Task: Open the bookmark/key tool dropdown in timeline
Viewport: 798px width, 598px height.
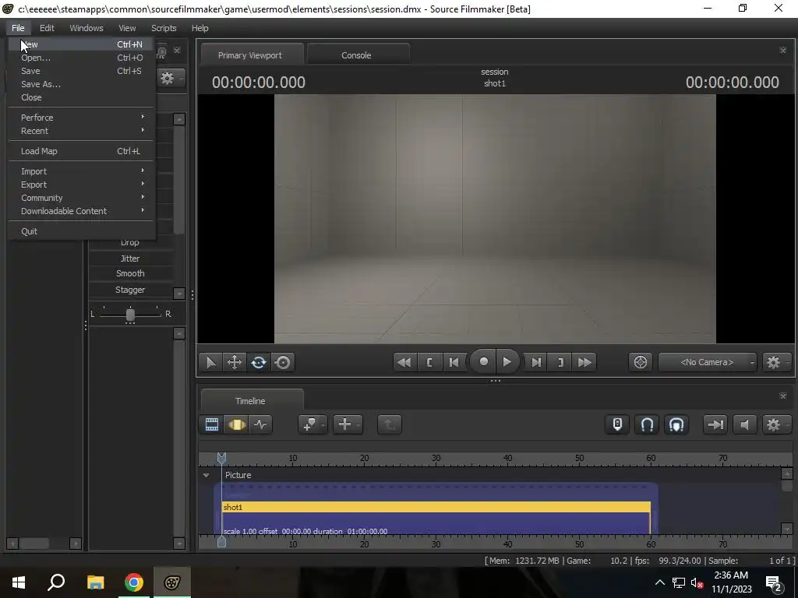Action: click(312, 424)
